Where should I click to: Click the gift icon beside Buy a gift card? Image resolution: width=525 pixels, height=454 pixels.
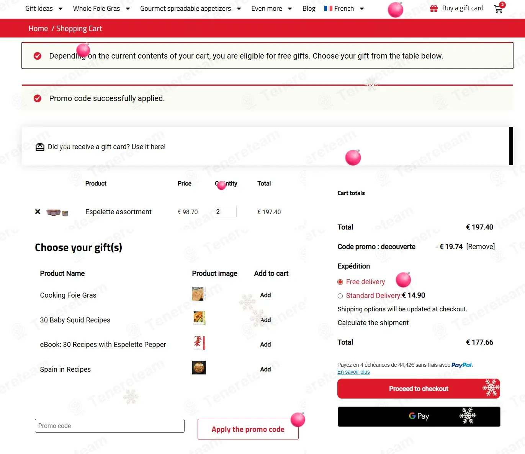tap(434, 8)
